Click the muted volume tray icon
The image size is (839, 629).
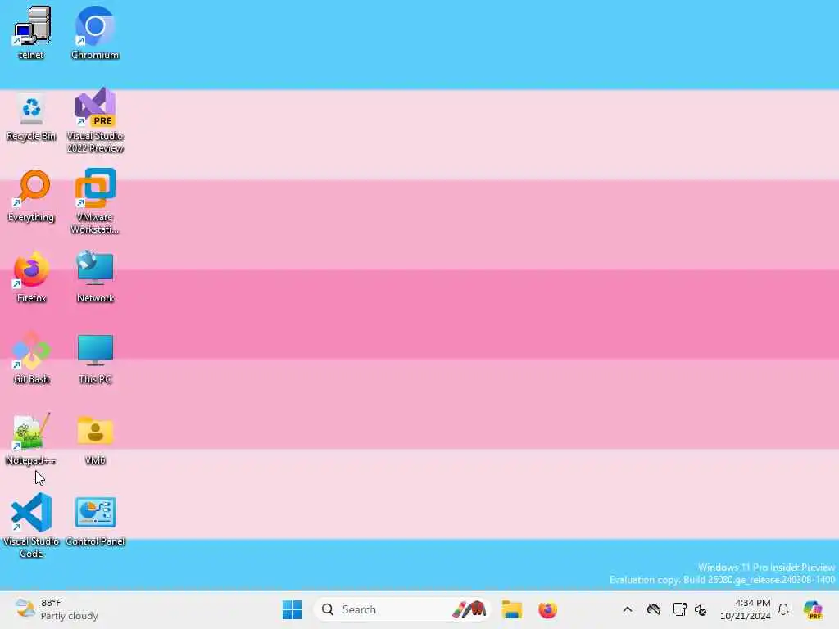701,609
